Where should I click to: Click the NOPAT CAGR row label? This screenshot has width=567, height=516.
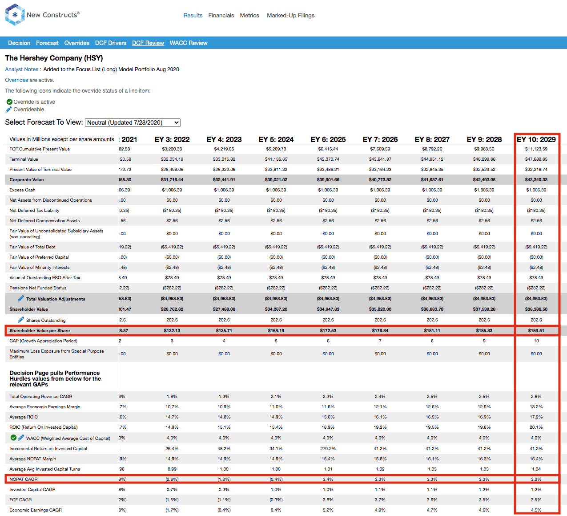[24, 479]
